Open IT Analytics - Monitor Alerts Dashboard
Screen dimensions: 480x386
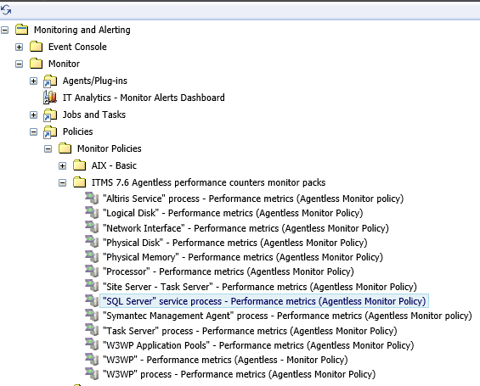(x=144, y=98)
